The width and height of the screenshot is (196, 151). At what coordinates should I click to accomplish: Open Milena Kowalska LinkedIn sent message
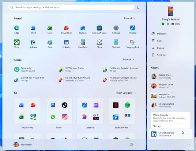pyautogui.click(x=171, y=134)
